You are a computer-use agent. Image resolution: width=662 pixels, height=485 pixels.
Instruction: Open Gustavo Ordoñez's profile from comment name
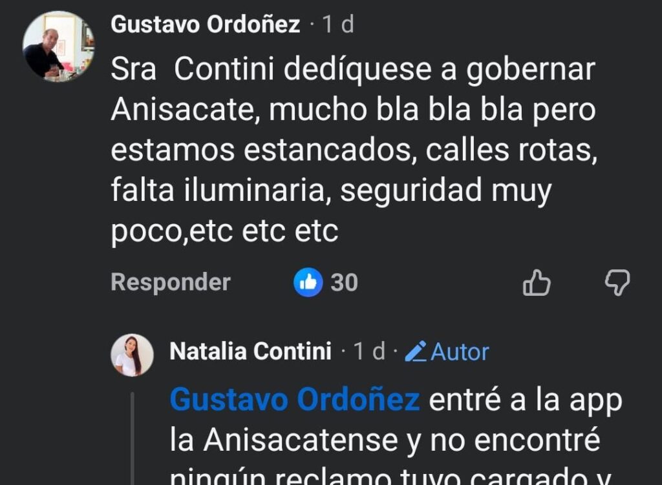pos(205,25)
